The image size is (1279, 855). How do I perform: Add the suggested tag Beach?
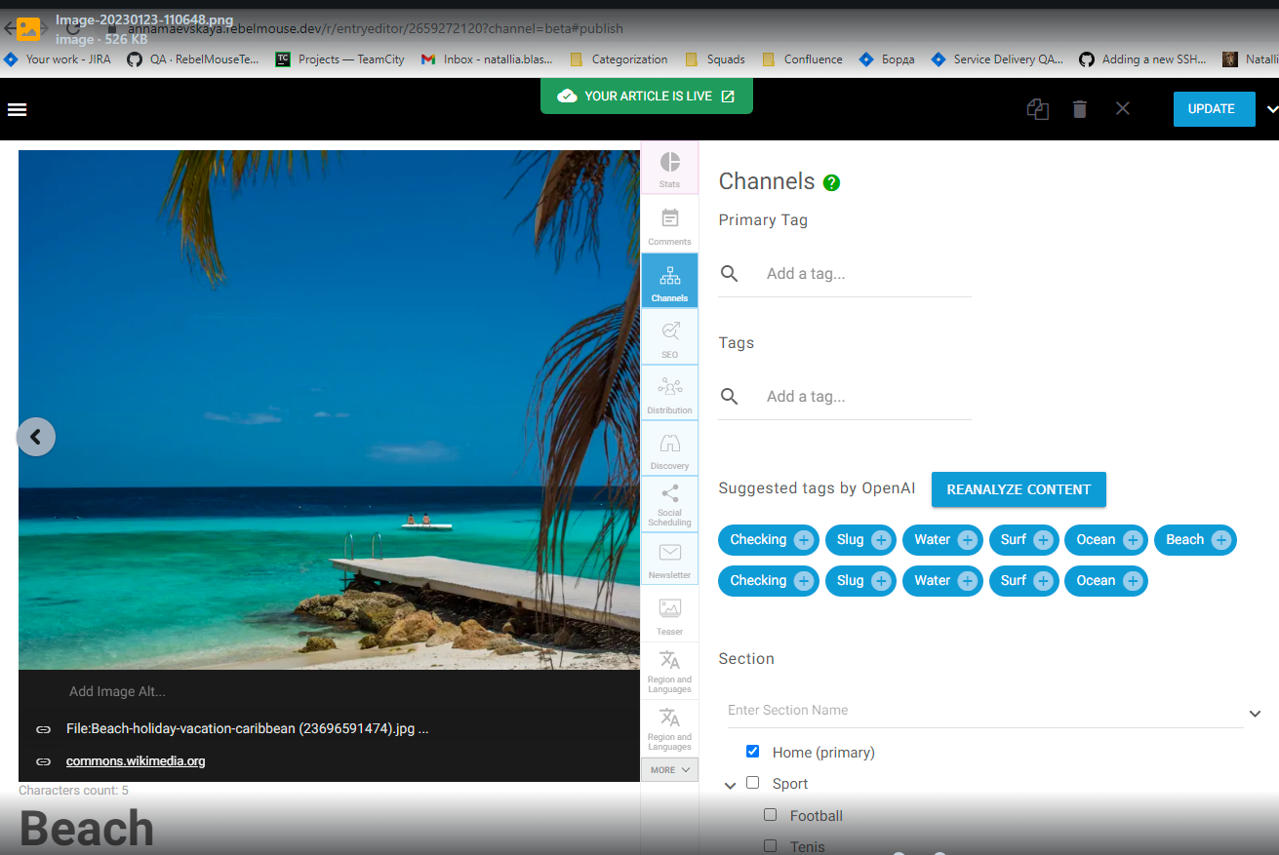click(x=1195, y=539)
